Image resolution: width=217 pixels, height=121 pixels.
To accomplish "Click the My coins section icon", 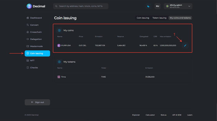I will 59,30.
